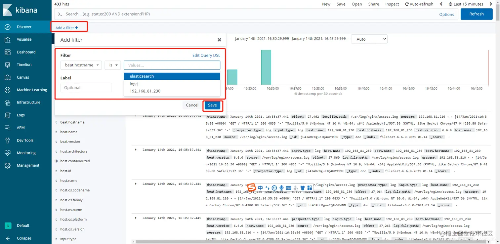Click the shirt skin icon in IME toolbar
This screenshot has width=500, height=244.
pos(303,188)
